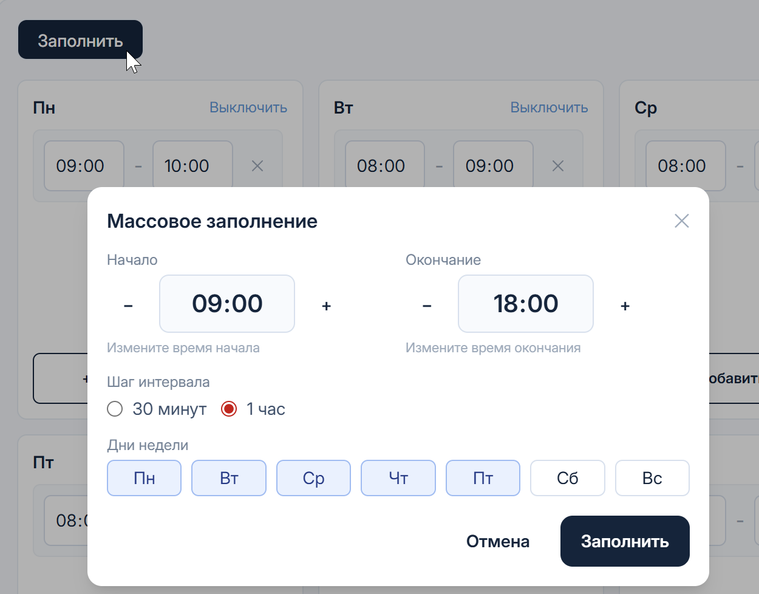The width and height of the screenshot is (759, 594).
Task: Click Выключить link for Monday
Action: coord(248,108)
